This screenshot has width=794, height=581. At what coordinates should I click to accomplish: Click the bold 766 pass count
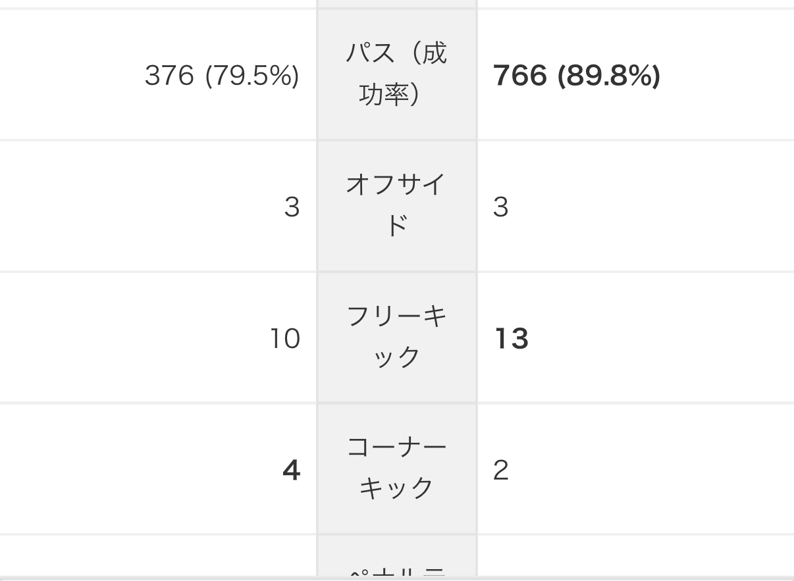519,76
